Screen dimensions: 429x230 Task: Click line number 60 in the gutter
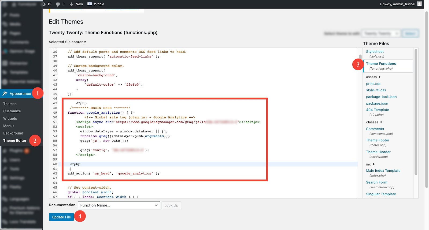click(55, 164)
